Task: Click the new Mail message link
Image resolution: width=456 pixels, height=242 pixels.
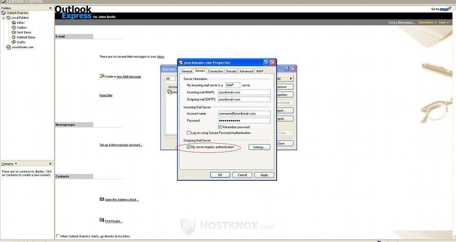Action: (x=129, y=77)
